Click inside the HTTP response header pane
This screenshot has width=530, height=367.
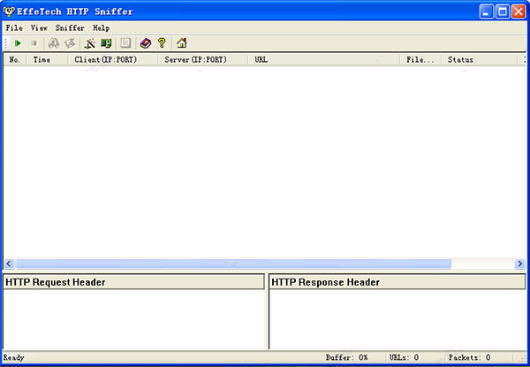pos(397,319)
